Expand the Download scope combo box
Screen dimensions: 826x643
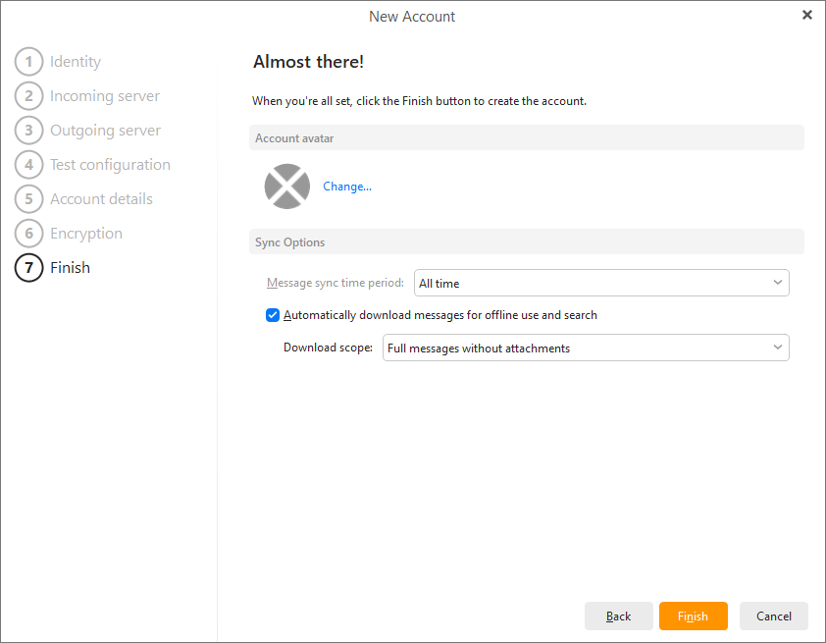click(585, 348)
